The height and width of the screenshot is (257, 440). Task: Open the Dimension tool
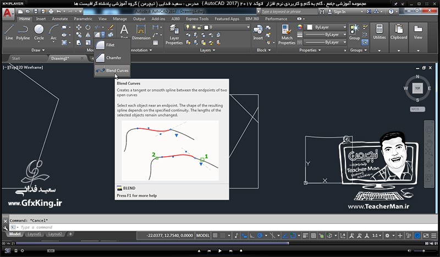141,32
